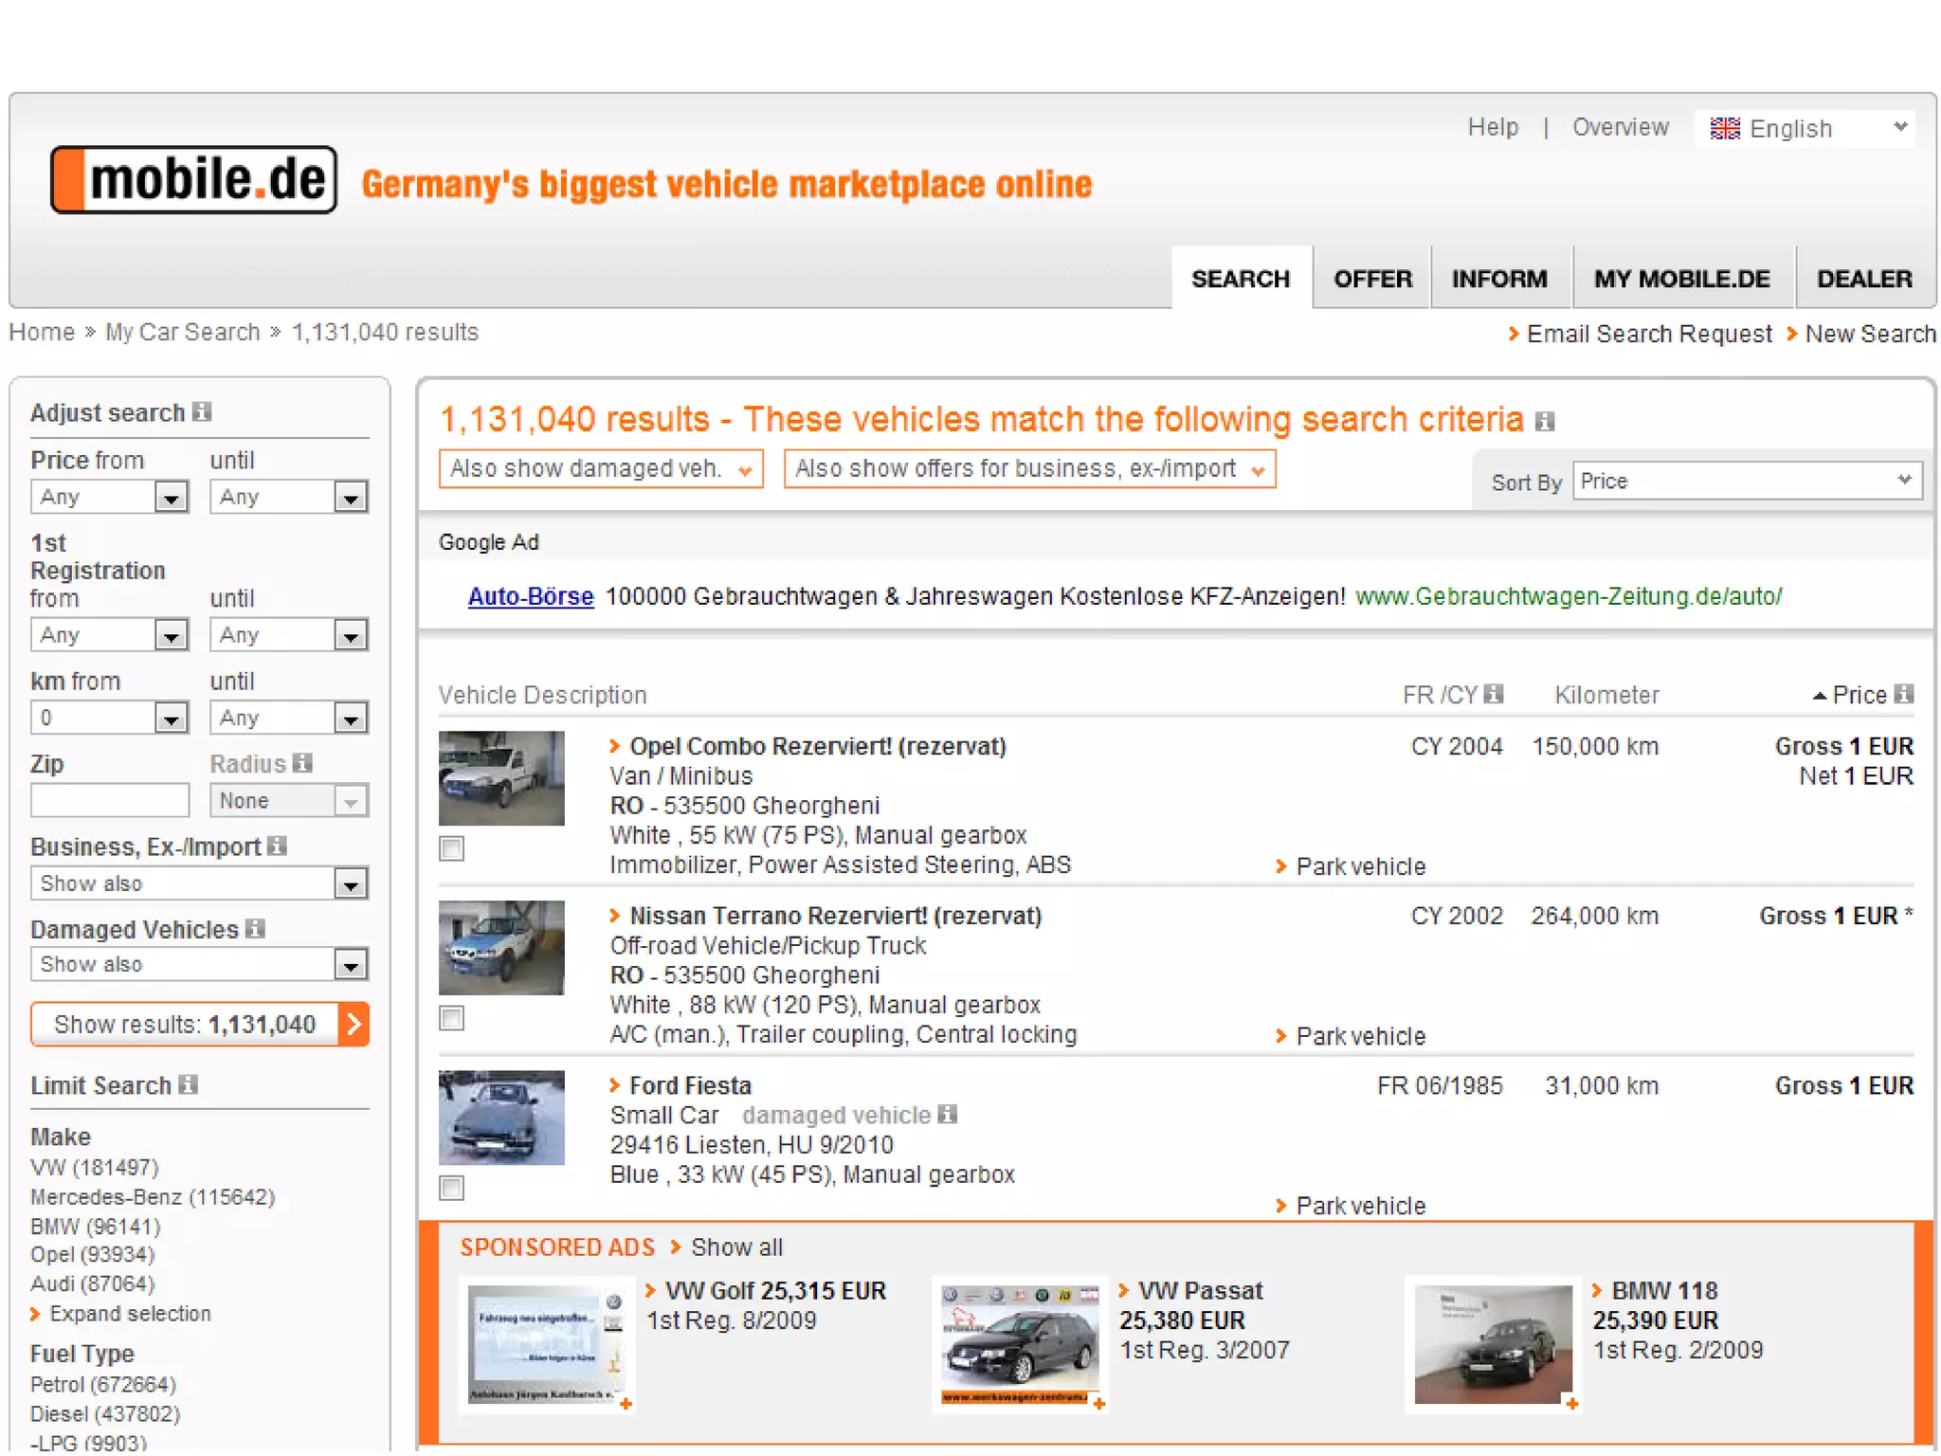This screenshot has width=1941, height=1456.
Task: Click info icon next to Price column header
Action: click(1904, 694)
